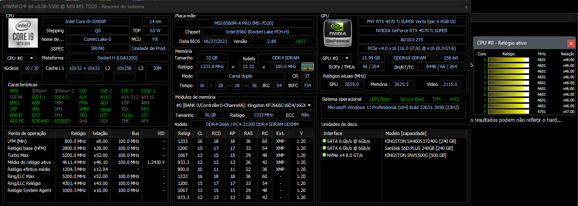Click the MMX feature label
This screenshot has width=578, height=206.
14,91
